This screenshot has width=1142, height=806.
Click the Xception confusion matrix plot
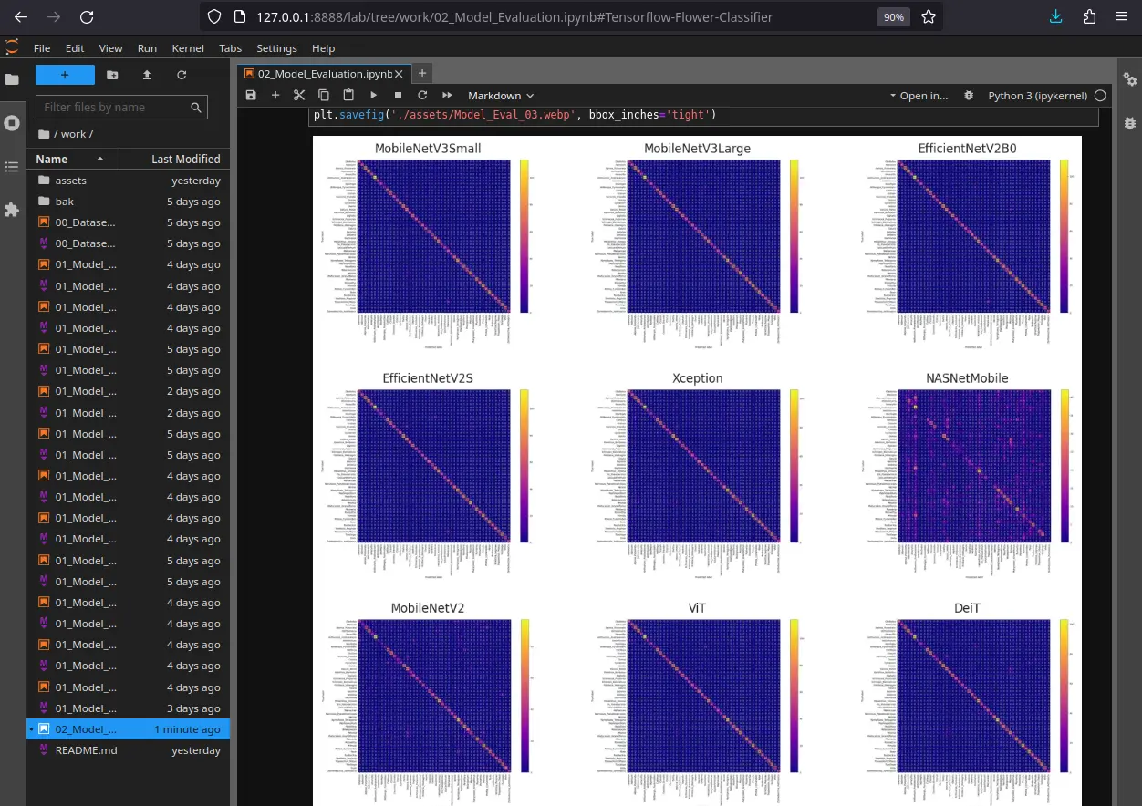click(703, 465)
